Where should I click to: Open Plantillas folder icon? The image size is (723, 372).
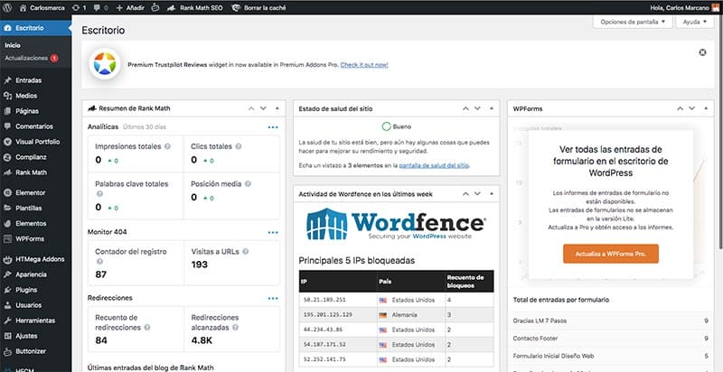click(7, 208)
